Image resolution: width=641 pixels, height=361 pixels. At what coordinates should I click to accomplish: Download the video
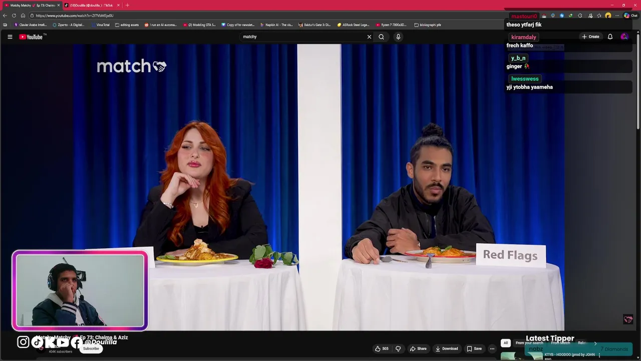(447, 348)
